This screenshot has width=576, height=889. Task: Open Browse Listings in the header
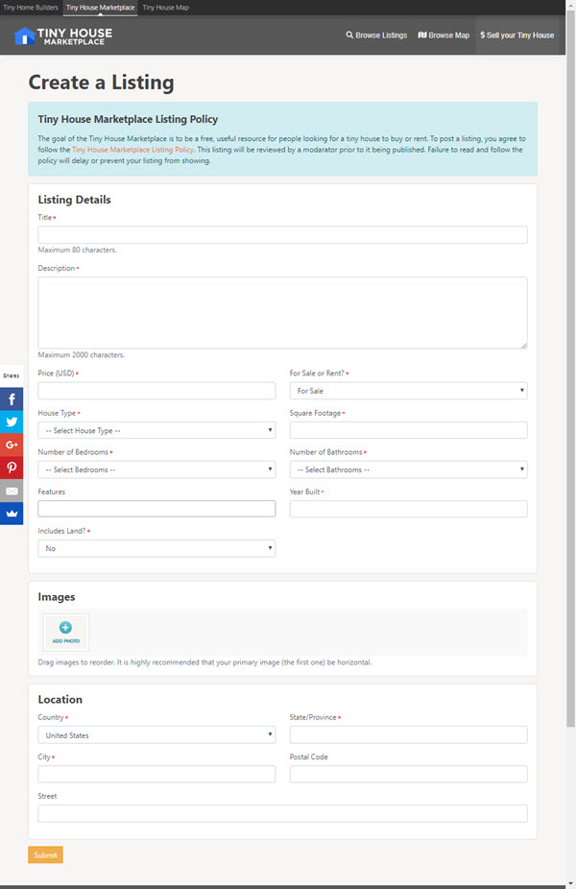[x=376, y=36]
